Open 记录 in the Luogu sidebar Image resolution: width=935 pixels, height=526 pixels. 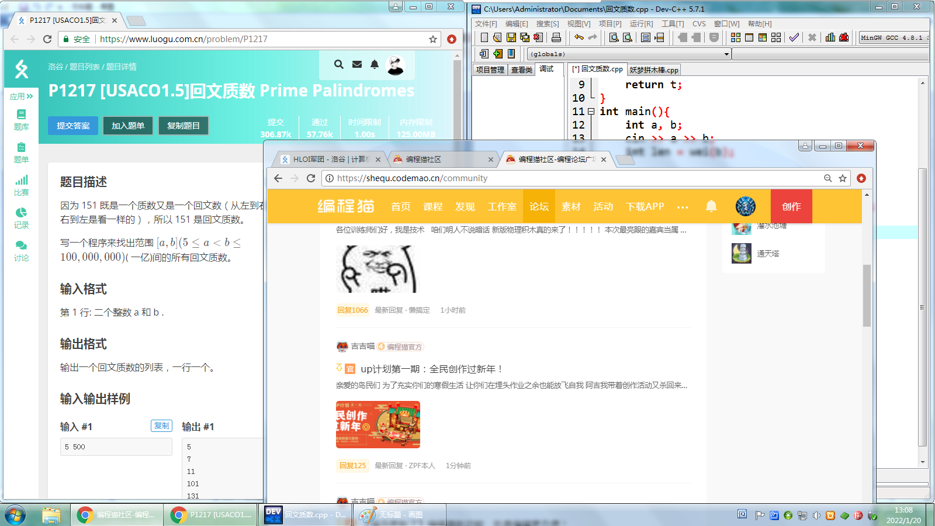point(22,218)
